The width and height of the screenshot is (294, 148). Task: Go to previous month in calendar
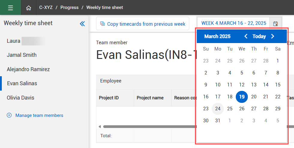(246, 36)
